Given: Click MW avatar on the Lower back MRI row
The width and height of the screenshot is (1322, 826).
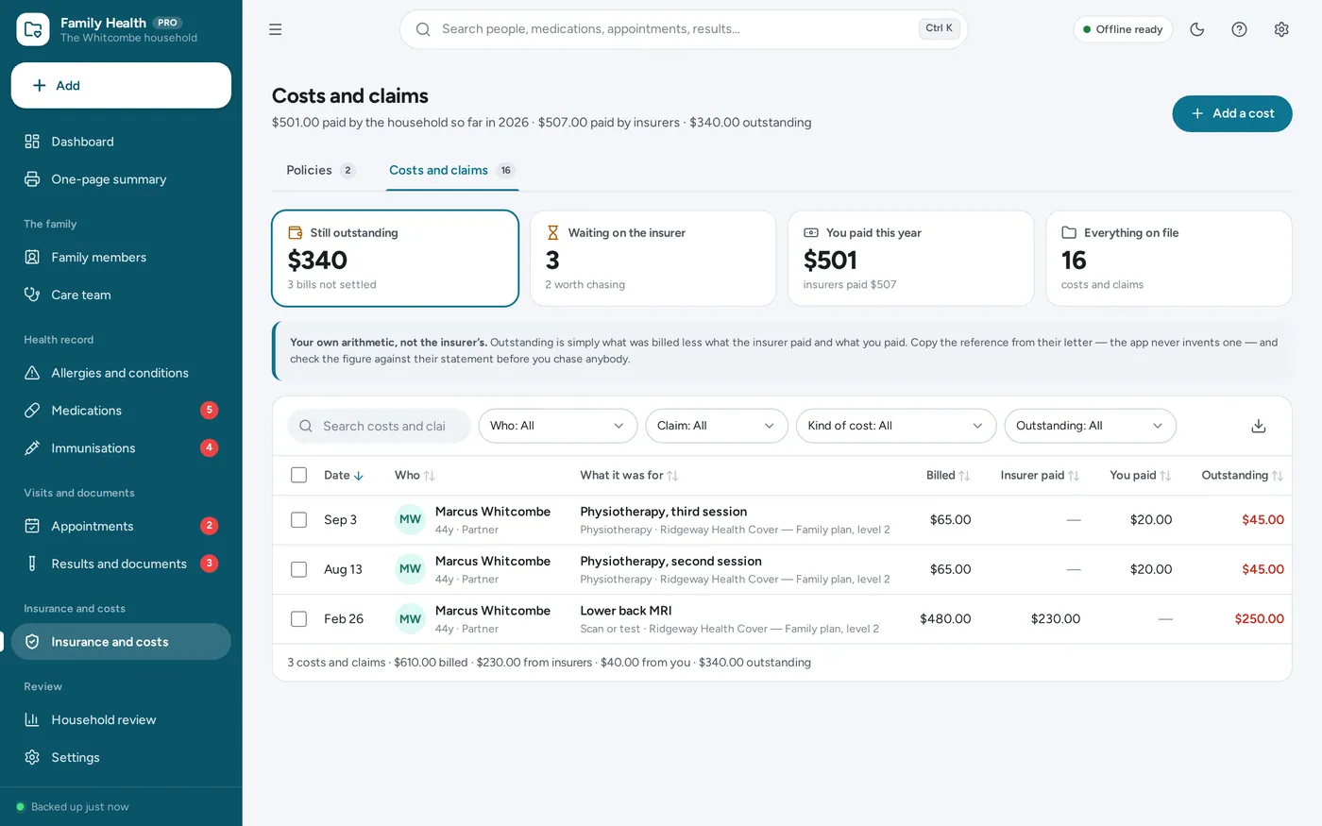Looking at the screenshot, I should tap(410, 619).
